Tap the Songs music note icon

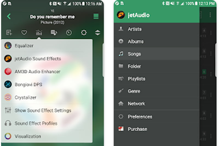[x=121, y=54]
